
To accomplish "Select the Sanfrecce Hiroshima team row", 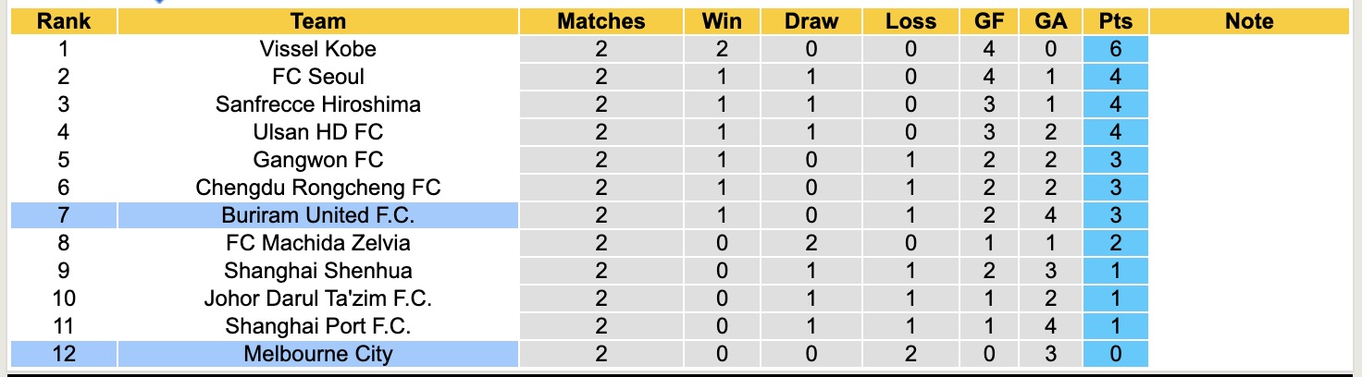I will [x=317, y=104].
